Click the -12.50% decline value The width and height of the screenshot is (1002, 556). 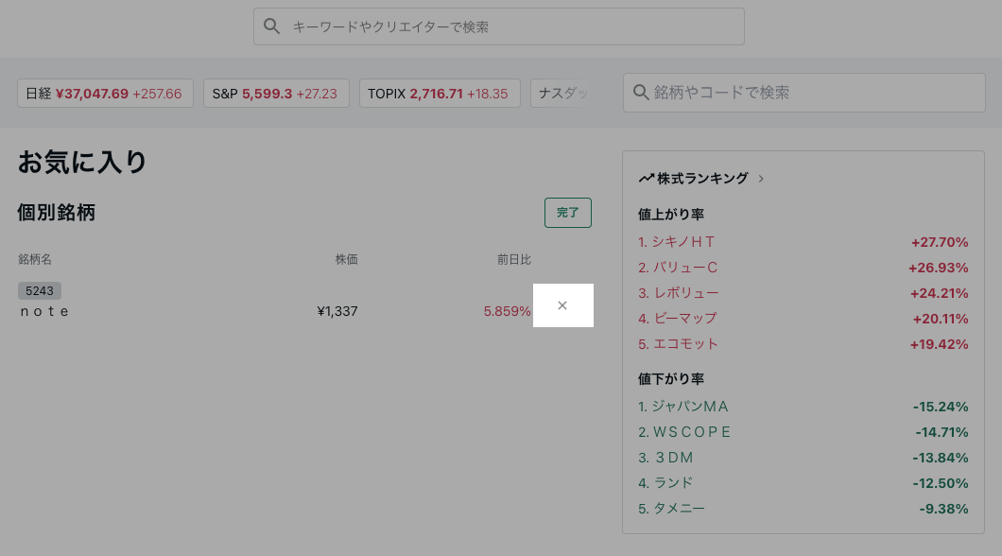pos(941,483)
